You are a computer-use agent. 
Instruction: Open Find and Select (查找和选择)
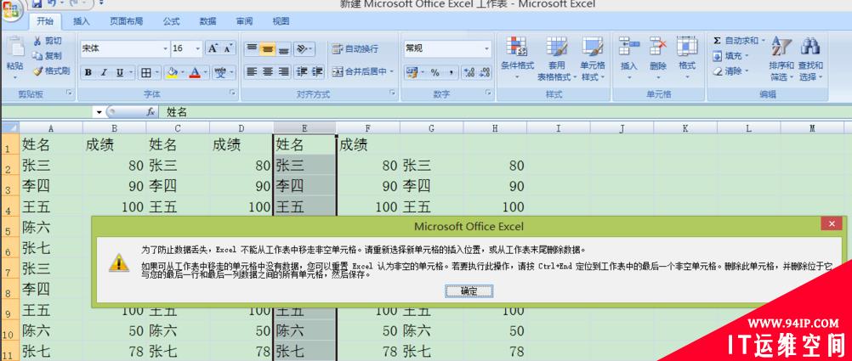click(x=810, y=59)
